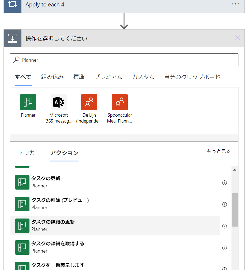This screenshot has width=247, height=270.
Task: Choose the タスクの詳細の更新 action
Action: point(115,226)
